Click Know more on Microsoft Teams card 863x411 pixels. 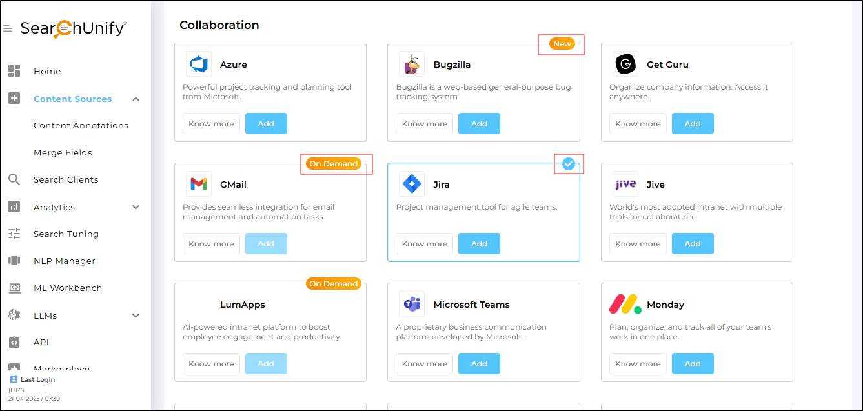click(424, 364)
